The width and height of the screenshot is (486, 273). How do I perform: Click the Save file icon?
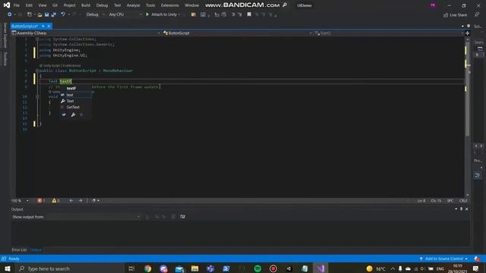(x=47, y=14)
